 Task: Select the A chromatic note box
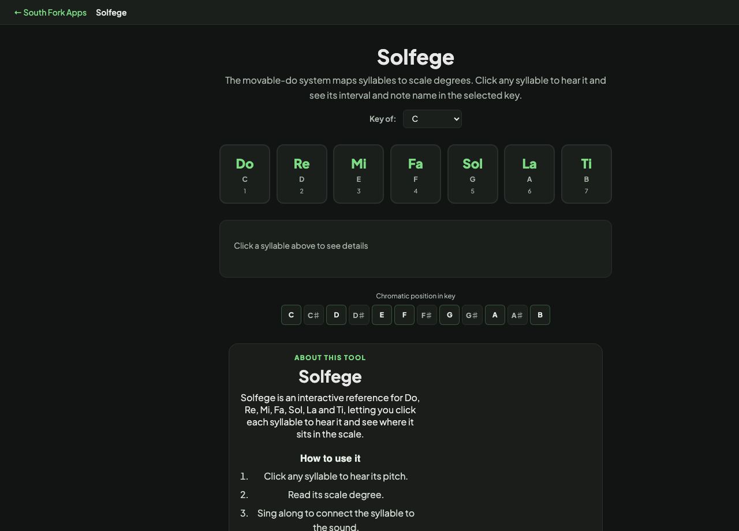(495, 315)
